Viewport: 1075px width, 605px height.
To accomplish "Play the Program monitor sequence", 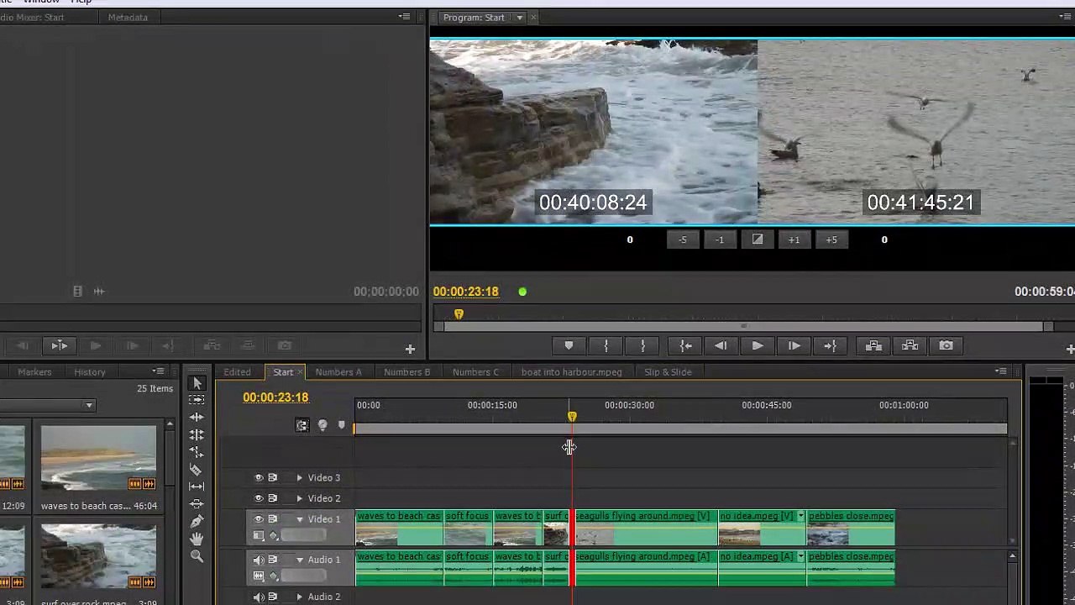I will coord(757,346).
